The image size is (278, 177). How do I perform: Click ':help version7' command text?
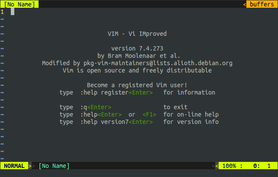[104, 122]
